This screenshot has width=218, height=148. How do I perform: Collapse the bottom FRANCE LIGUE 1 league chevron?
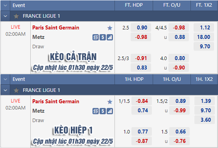pos(5,90)
